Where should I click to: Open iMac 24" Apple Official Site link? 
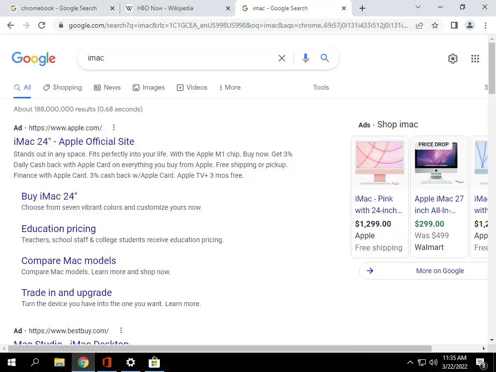pos(74,141)
